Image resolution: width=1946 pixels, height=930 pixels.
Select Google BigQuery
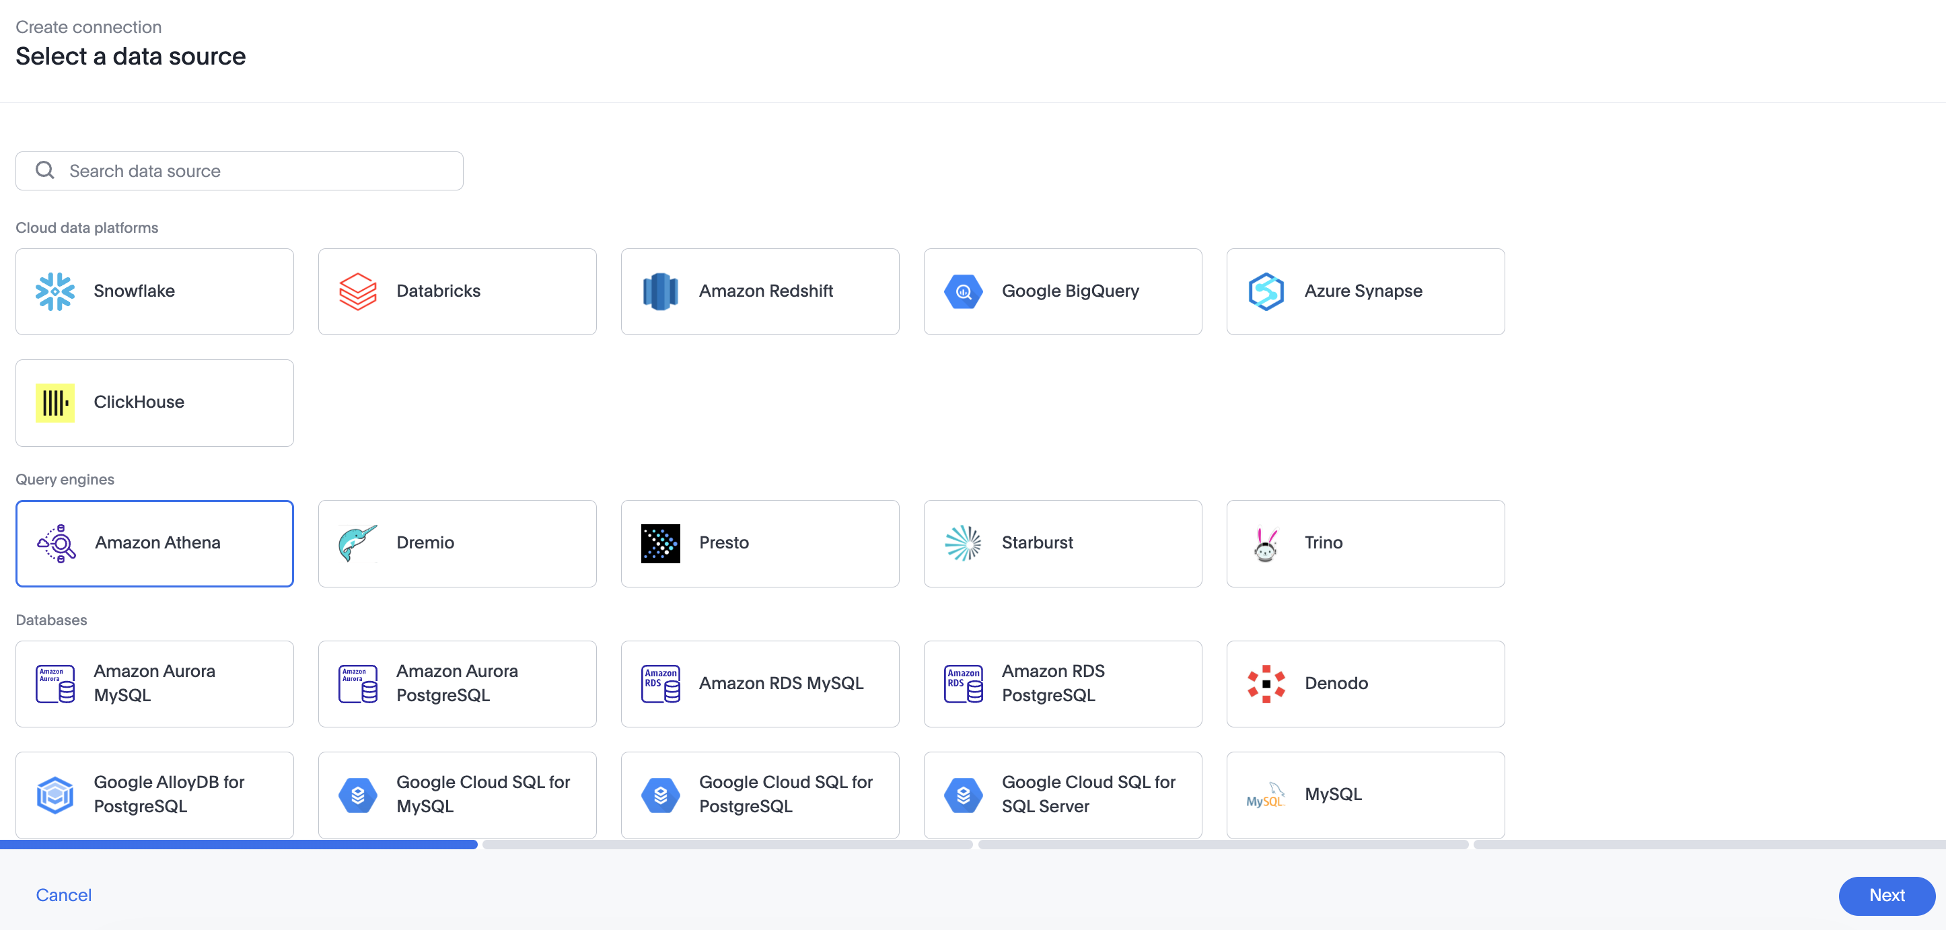(x=1062, y=291)
